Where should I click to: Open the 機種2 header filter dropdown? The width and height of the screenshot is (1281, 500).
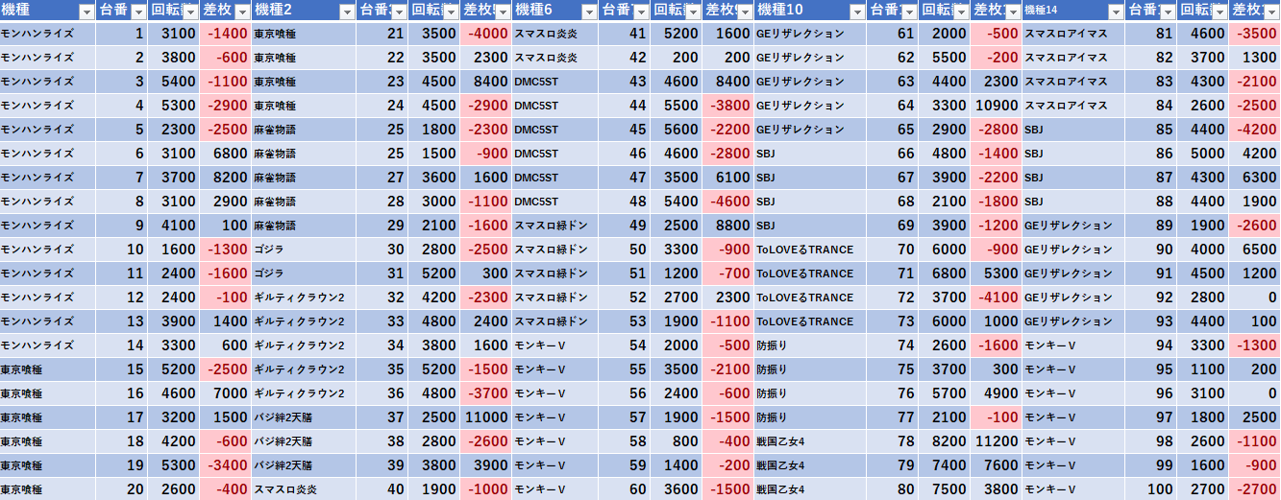click(346, 12)
